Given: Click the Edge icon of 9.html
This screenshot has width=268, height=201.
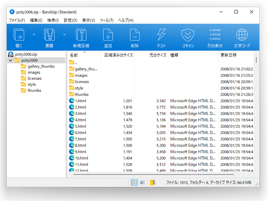Looking at the screenshot, I should click(72, 151).
